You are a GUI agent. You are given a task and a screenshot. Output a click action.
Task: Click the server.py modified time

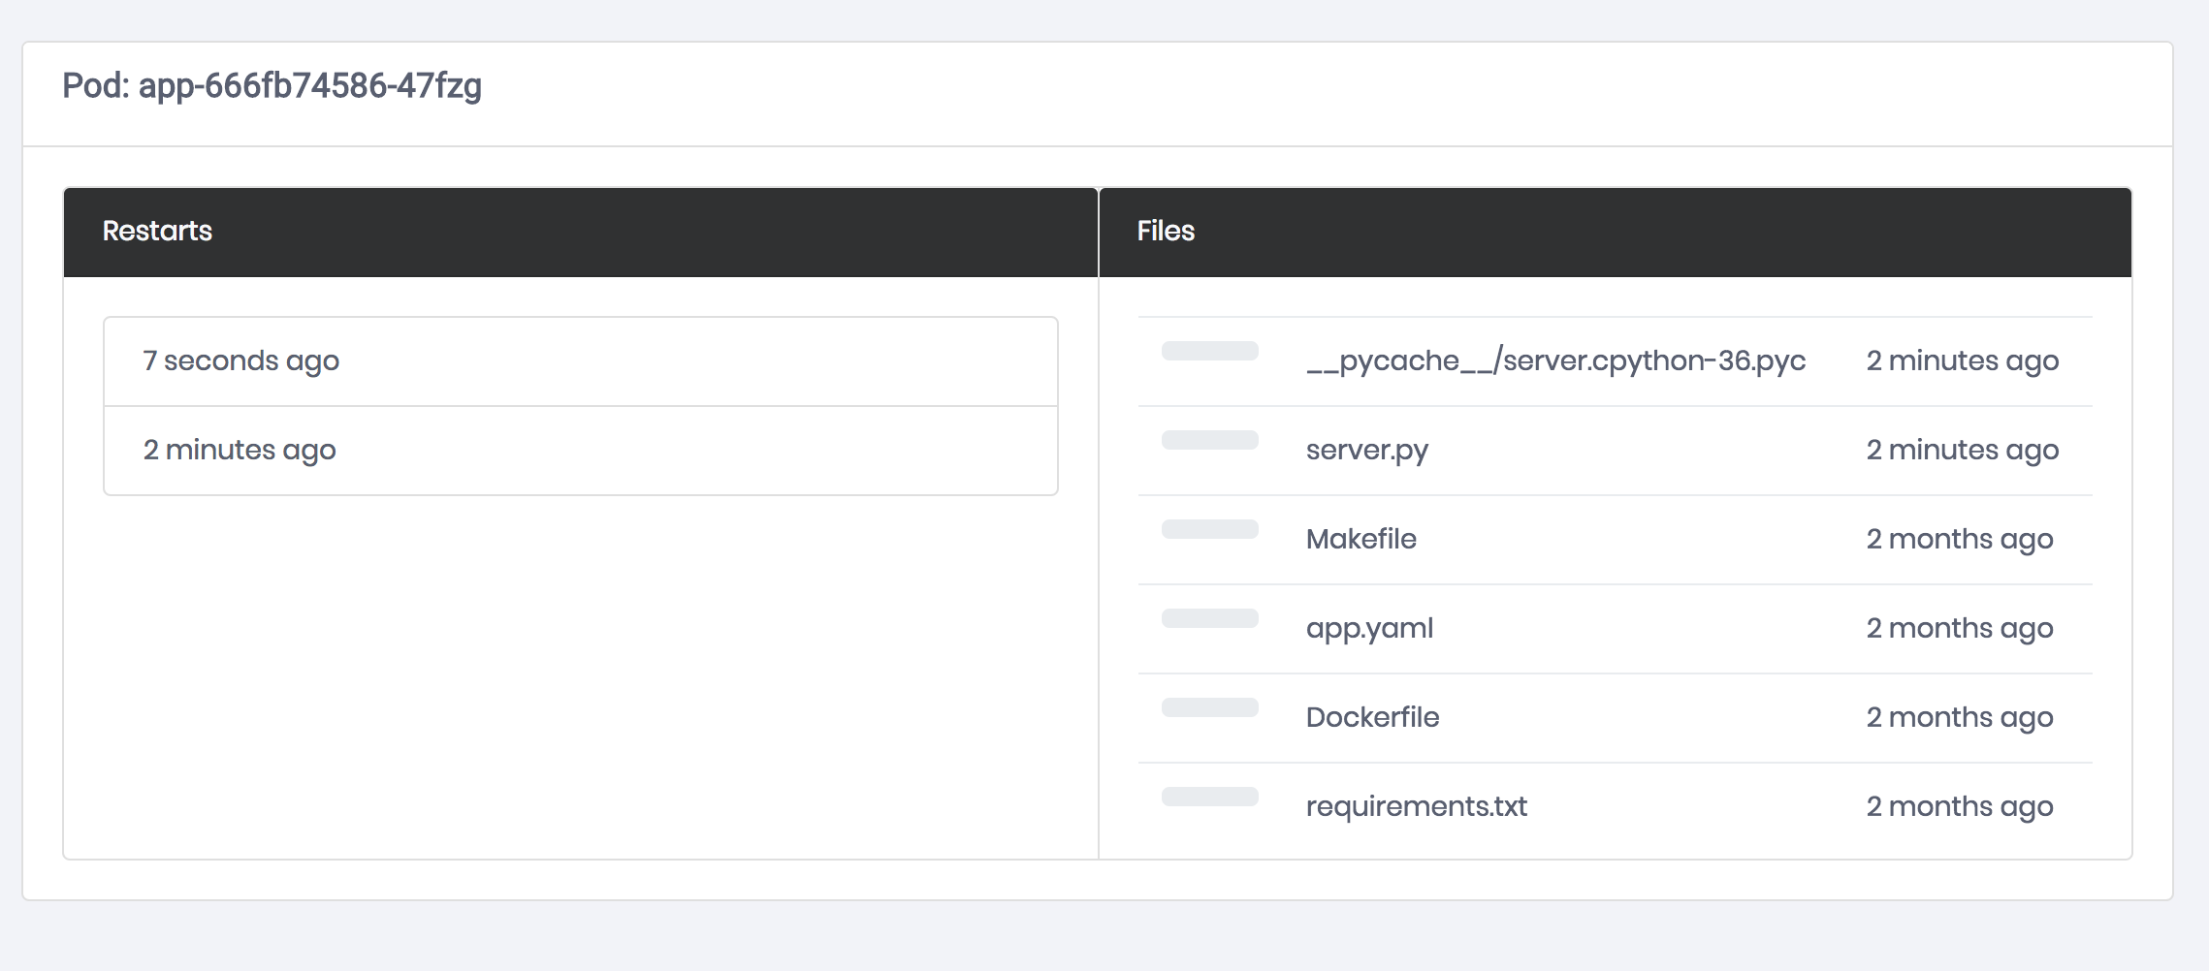click(x=1962, y=451)
